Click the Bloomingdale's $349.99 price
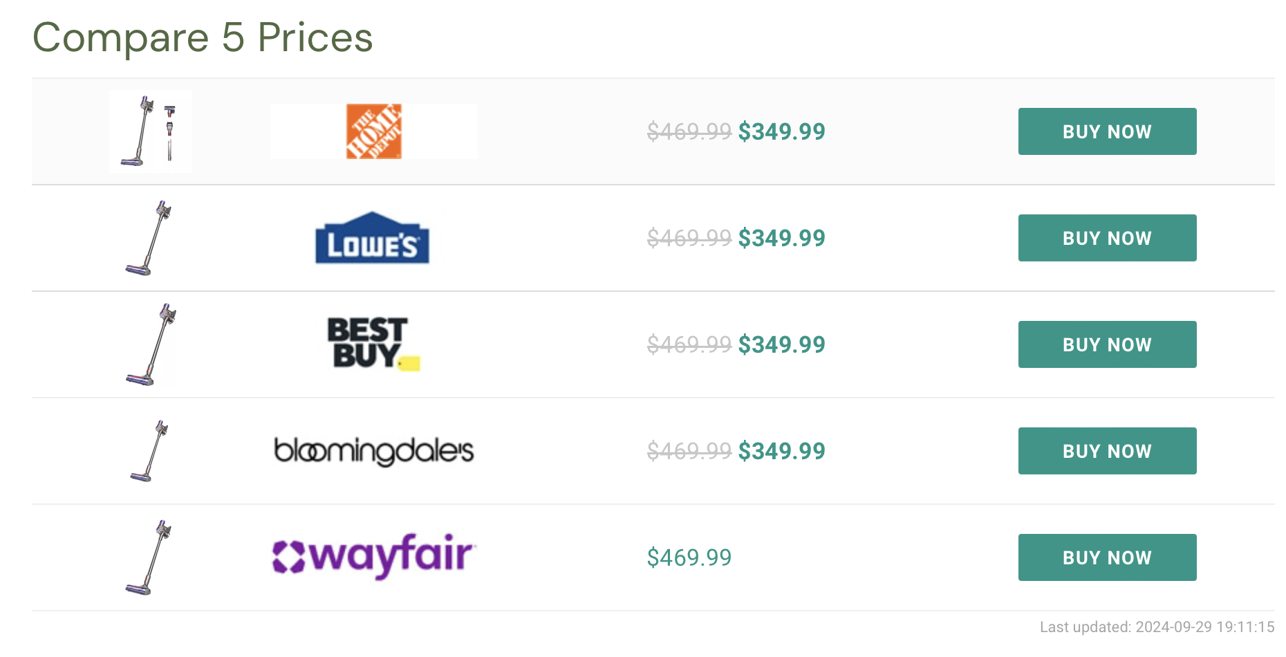This screenshot has height=657, width=1286. pos(782,451)
